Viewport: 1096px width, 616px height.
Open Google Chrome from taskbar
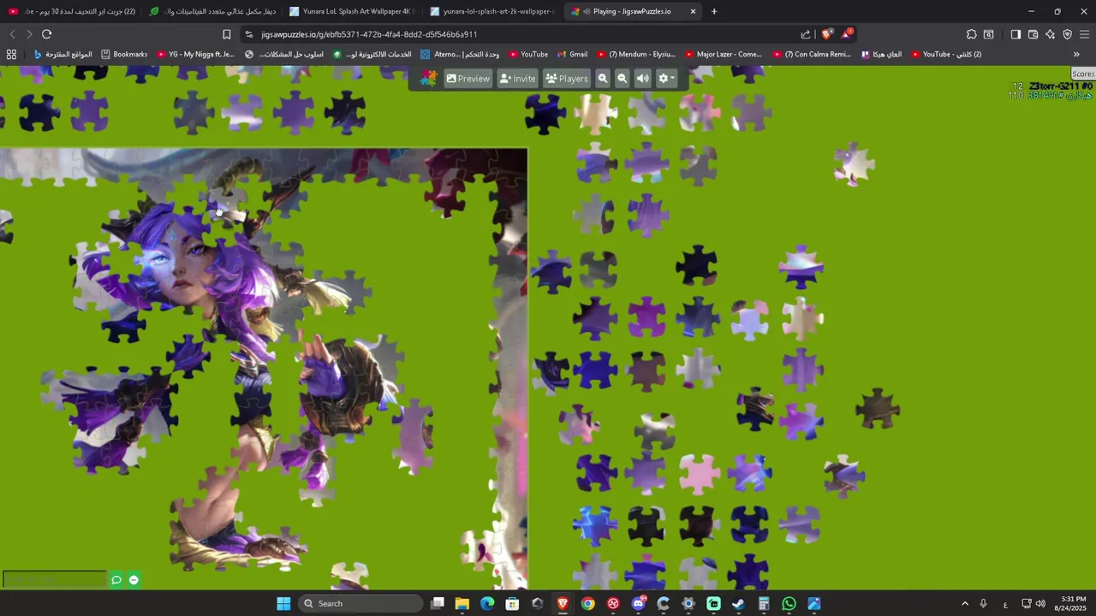pyautogui.click(x=587, y=603)
